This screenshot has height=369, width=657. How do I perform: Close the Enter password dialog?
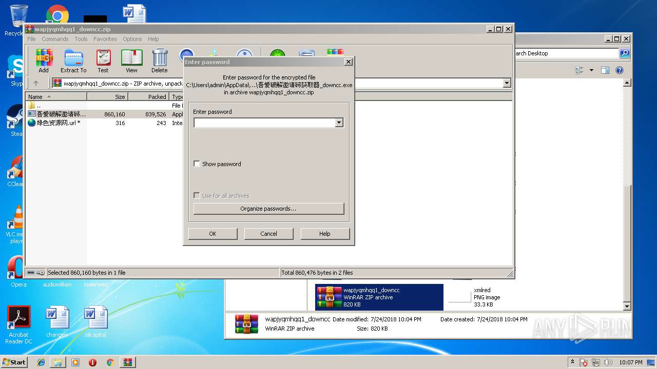[x=348, y=62]
